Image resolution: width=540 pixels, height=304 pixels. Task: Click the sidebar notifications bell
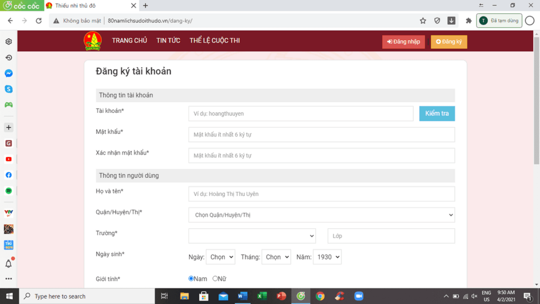8,263
